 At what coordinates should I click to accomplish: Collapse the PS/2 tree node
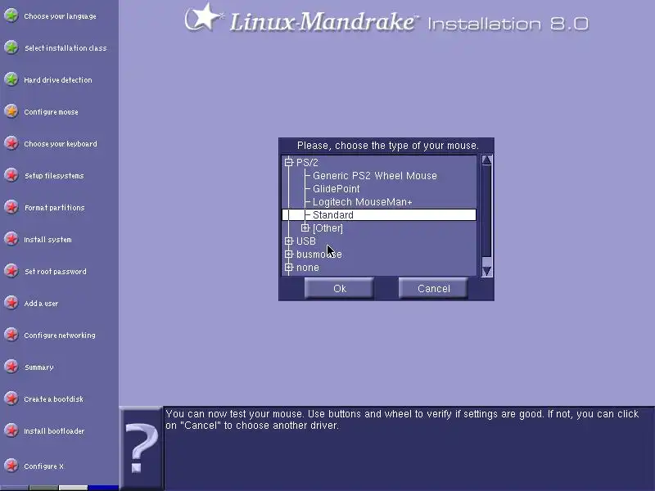click(x=289, y=162)
